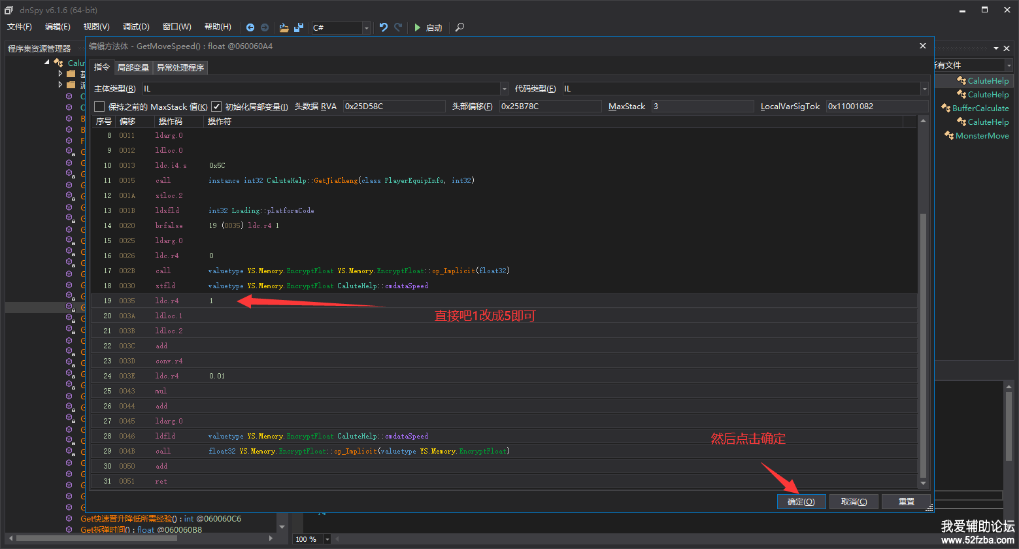Close the edit method body dialog

923,46
